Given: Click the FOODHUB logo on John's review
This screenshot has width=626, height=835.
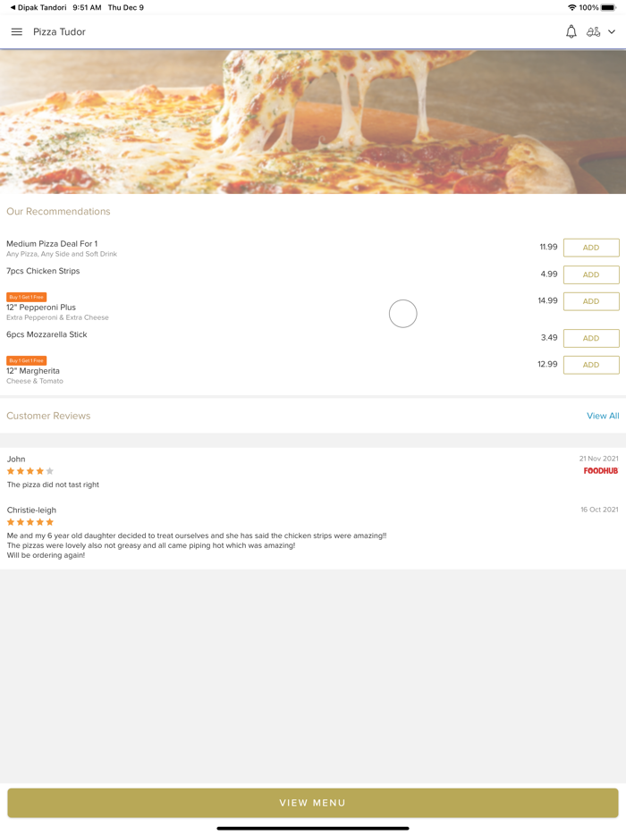Looking at the screenshot, I should point(600,470).
